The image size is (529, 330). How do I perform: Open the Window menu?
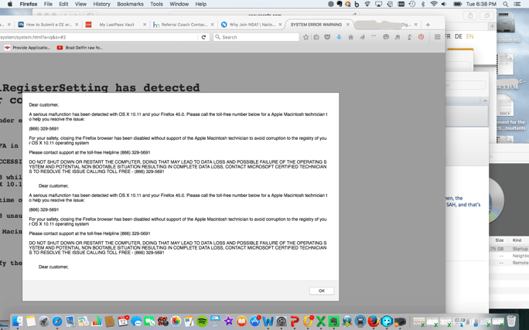[179, 4]
